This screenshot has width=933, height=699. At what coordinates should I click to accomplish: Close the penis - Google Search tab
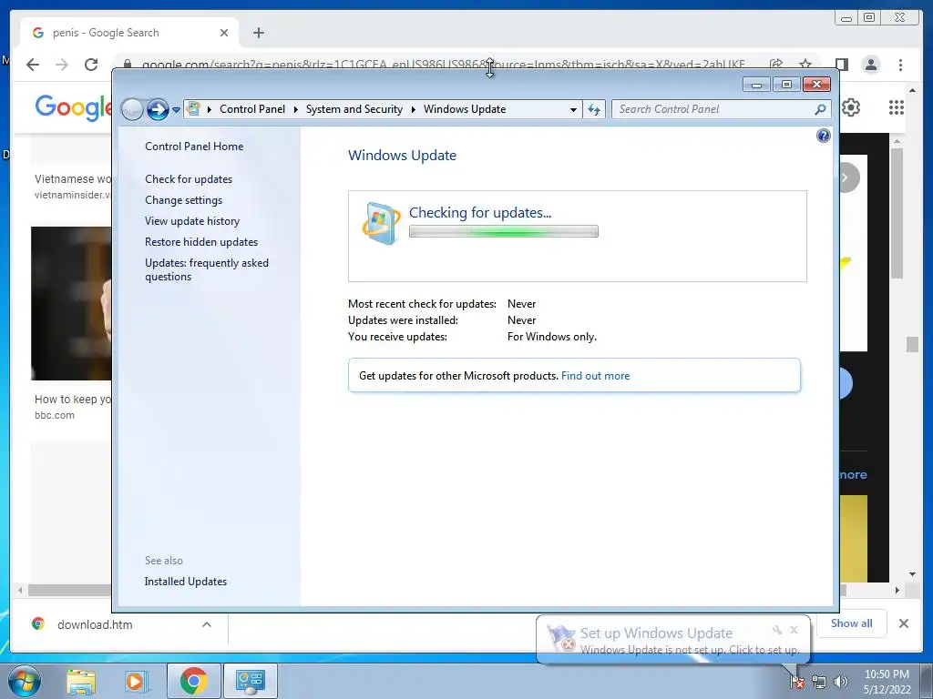point(224,33)
